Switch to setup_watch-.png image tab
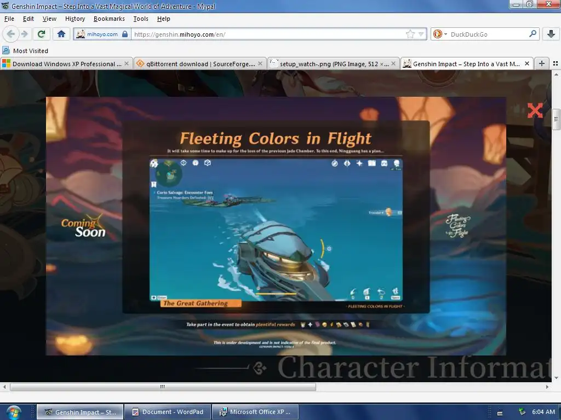Screen dimensions: 561x420 (x=334, y=63)
